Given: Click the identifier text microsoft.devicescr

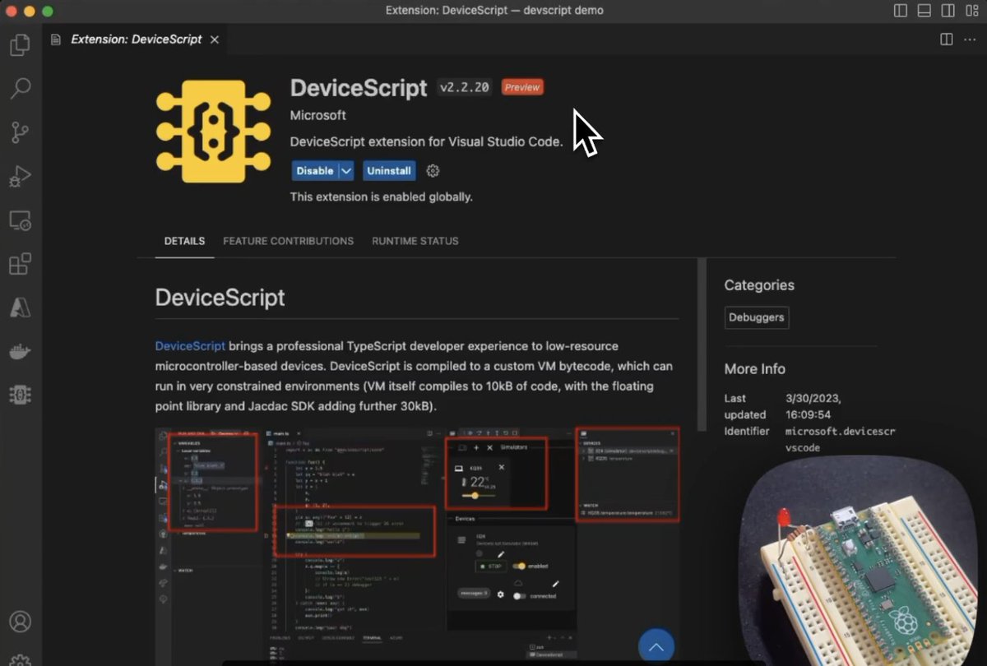Looking at the screenshot, I should [x=840, y=431].
